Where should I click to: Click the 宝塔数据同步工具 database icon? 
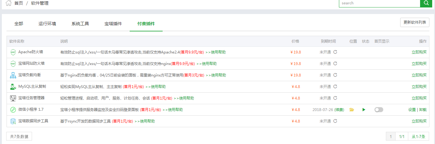click(x=13, y=121)
